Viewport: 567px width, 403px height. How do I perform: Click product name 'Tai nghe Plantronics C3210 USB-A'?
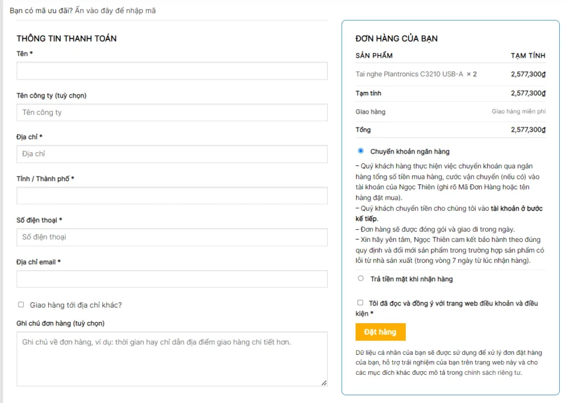[x=409, y=74]
